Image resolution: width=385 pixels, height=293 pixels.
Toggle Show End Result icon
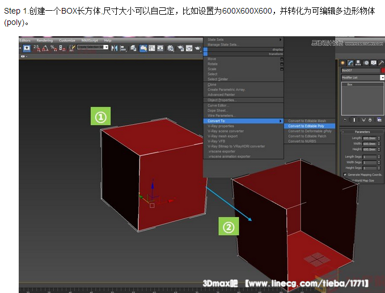click(354, 120)
